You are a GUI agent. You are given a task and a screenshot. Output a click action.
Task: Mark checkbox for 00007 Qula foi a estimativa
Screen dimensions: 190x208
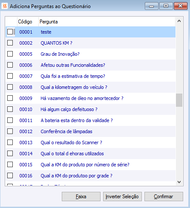[x=10, y=76]
